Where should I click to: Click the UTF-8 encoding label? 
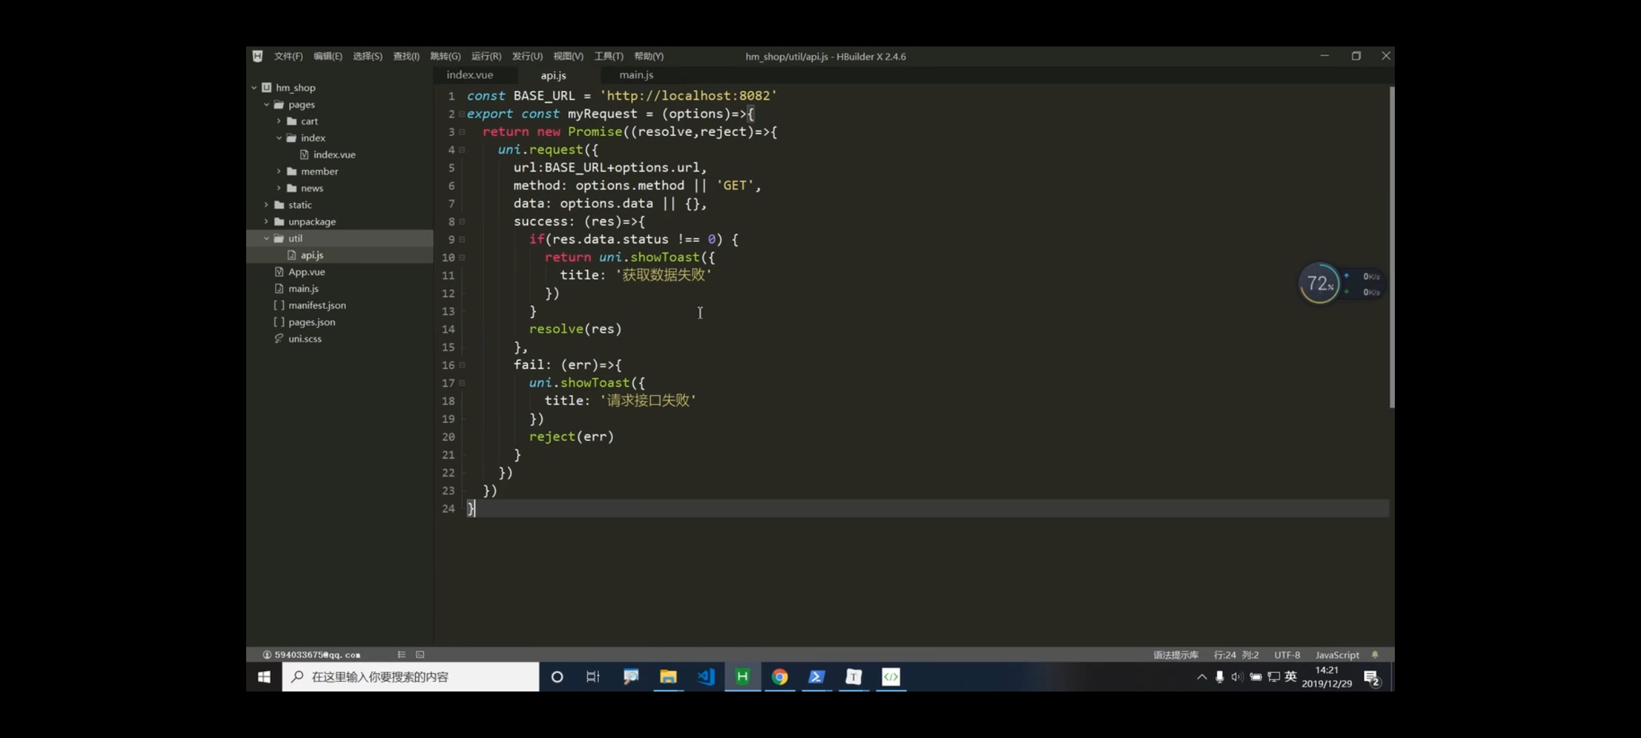1287,655
